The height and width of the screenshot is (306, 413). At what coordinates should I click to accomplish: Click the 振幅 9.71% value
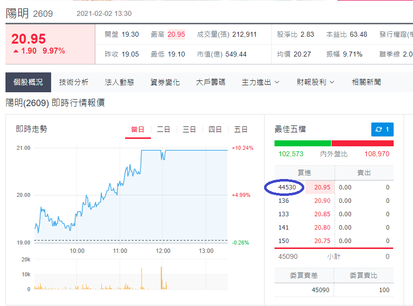pyautogui.click(x=352, y=54)
